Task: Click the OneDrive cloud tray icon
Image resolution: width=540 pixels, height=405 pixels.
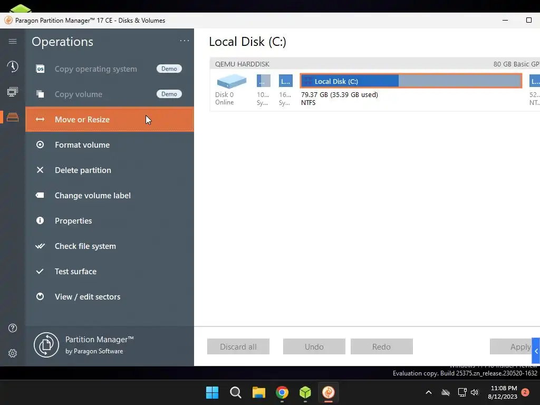Action: click(446, 392)
